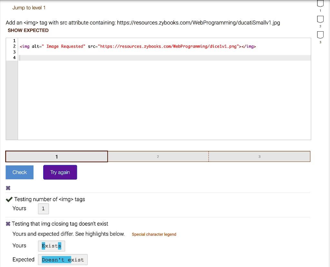The height and width of the screenshot is (267, 330).
Task: Click the src URL string in the code
Action: point(168,46)
